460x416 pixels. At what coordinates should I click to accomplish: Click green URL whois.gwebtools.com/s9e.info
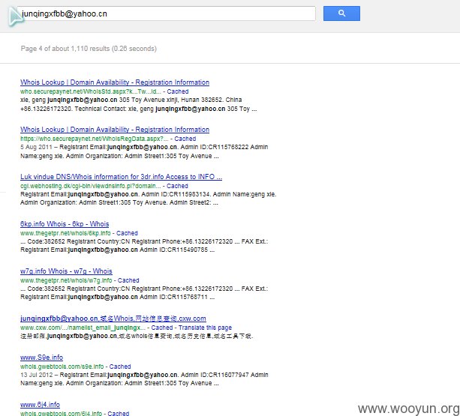click(x=62, y=367)
